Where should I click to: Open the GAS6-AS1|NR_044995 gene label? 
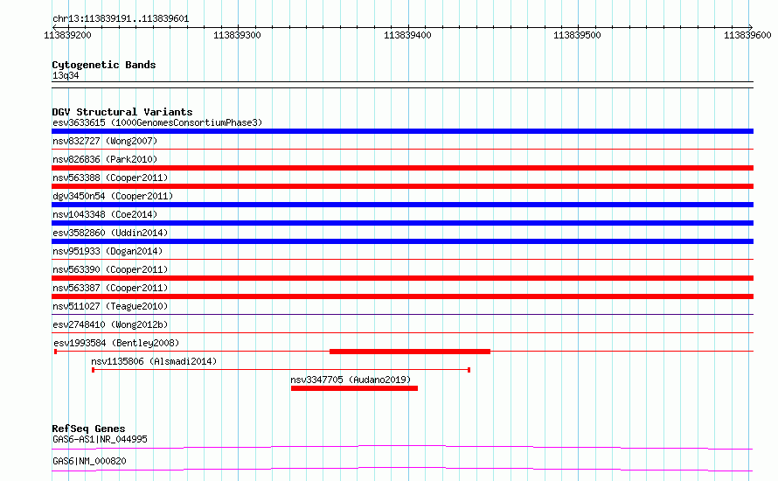point(100,439)
